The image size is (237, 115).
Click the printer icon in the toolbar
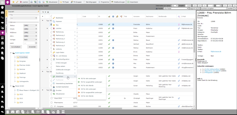click(x=31, y=2)
